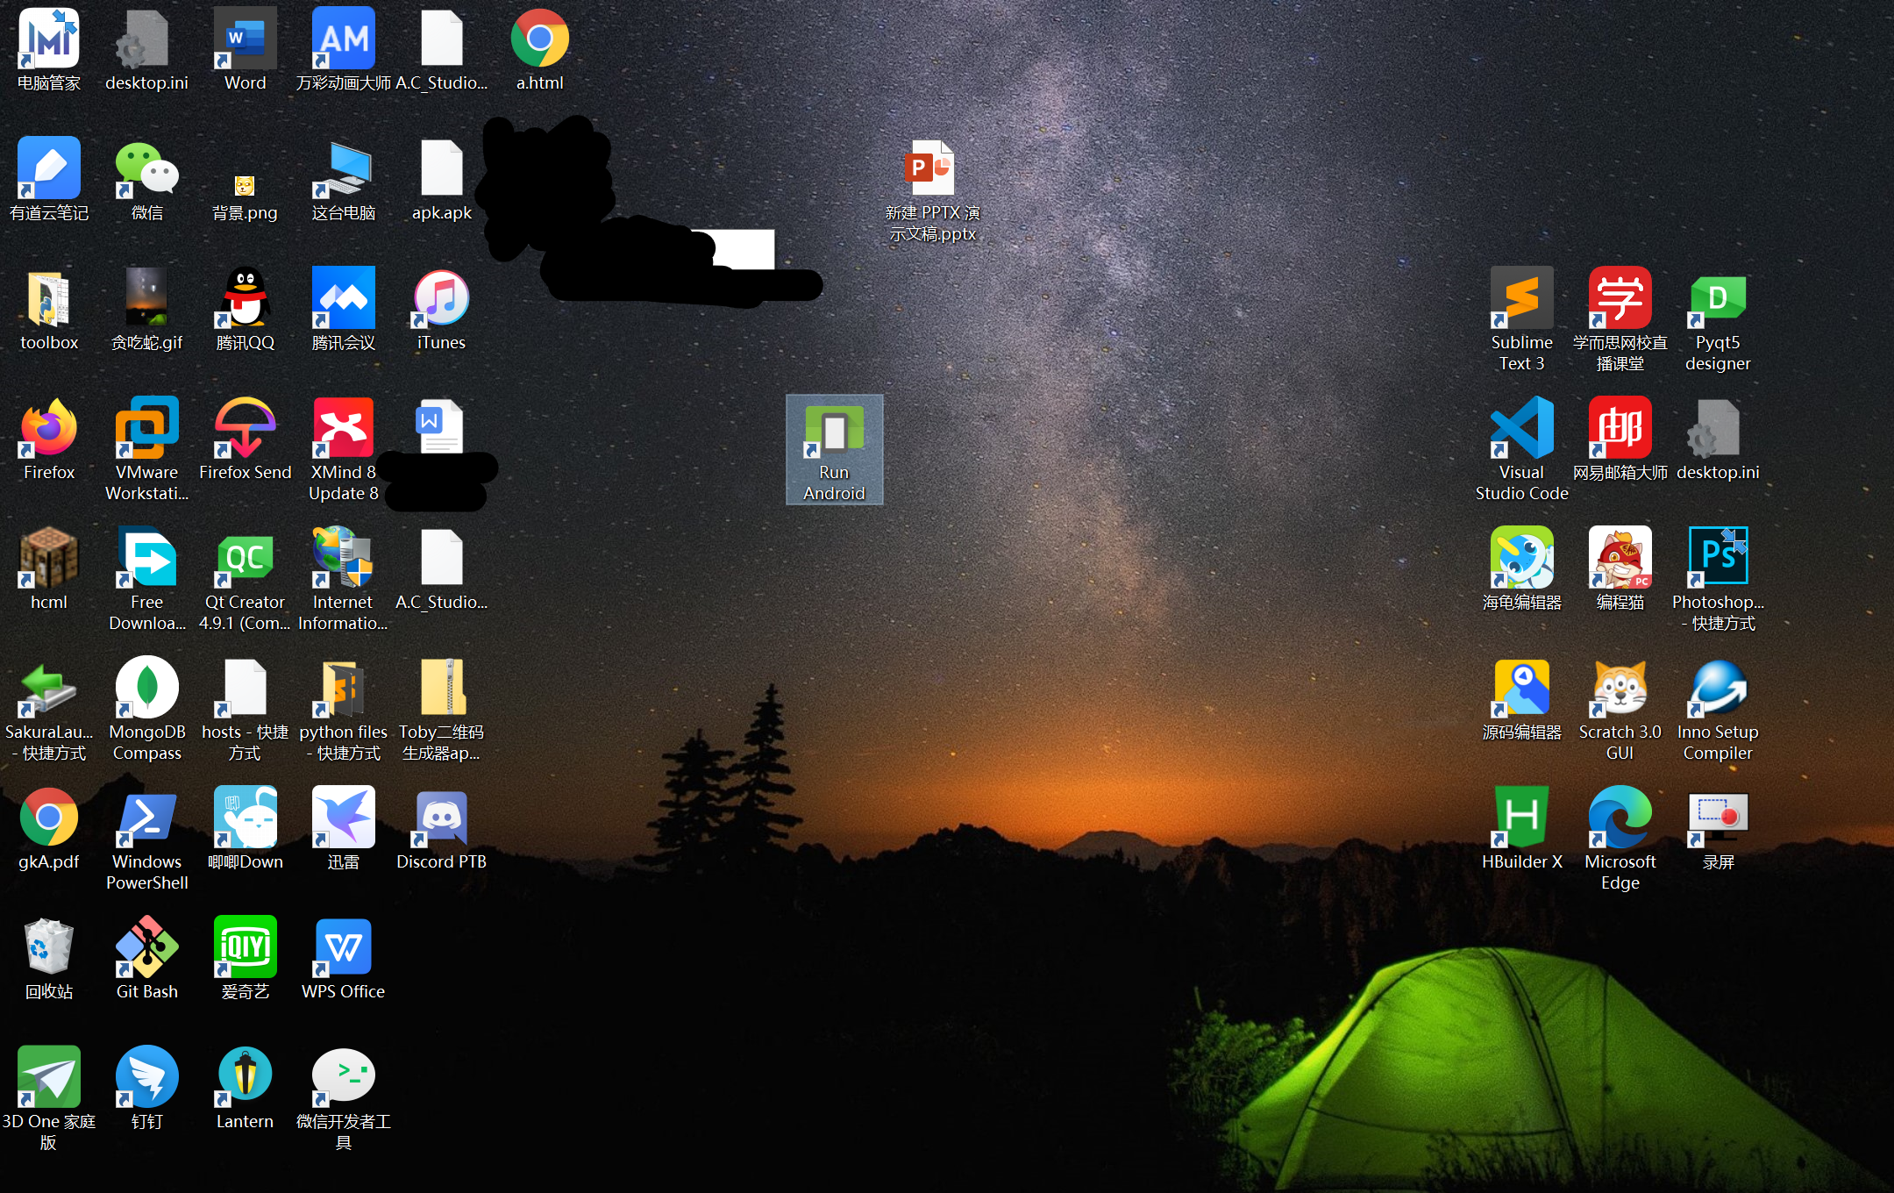Viewport: 1894px width, 1193px height.
Task: Open the hcml Minecraft-block shortcut
Action: (49, 569)
